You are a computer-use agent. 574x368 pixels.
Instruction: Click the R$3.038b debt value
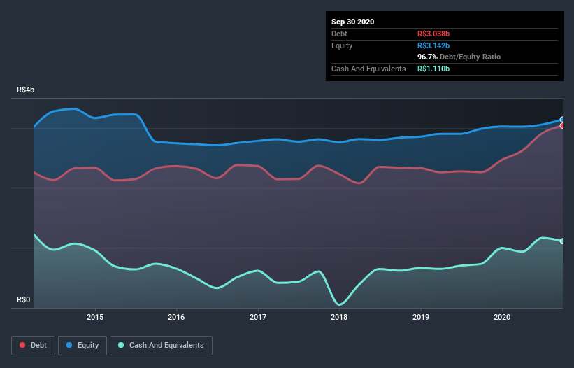click(433, 34)
